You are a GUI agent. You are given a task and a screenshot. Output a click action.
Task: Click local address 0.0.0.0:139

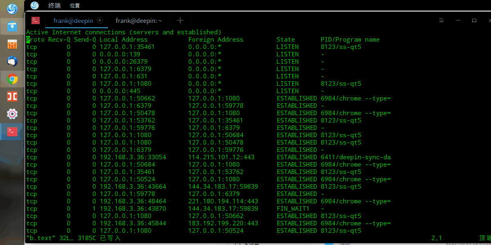click(x=120, y=54)
